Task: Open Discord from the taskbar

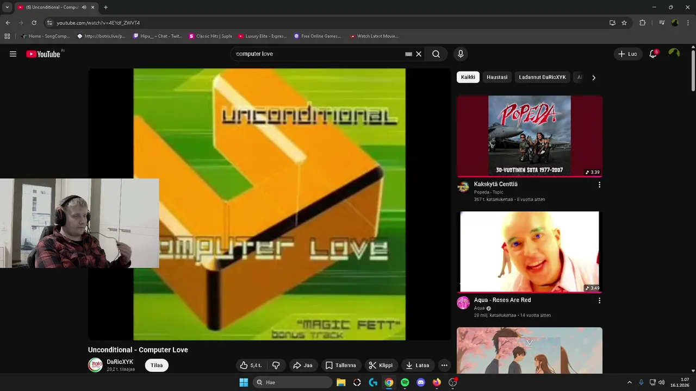Action: point(420,382)
